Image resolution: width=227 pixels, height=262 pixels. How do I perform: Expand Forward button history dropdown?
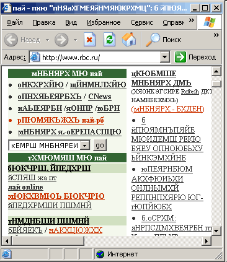[76, 40]
